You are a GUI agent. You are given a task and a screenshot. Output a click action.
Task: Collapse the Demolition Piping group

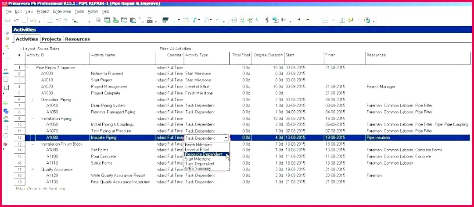(x=32, y=100)
